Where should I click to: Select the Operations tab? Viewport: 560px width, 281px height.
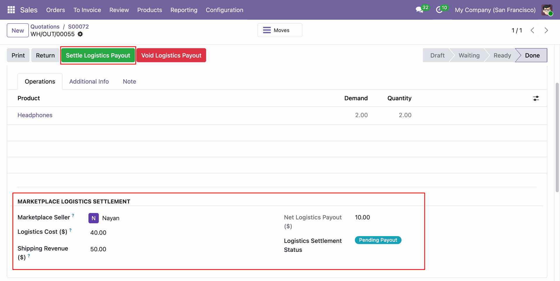tap(40, 82)
